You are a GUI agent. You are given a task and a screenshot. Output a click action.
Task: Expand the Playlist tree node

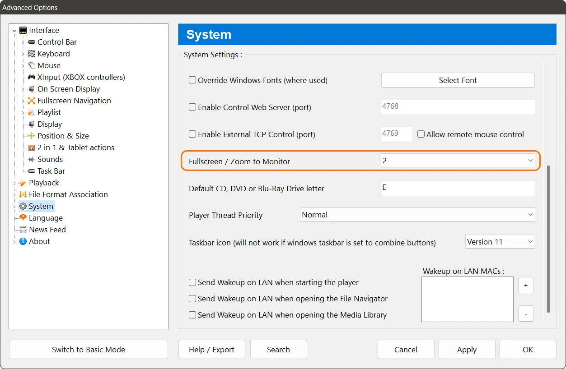[x=23, y=113]
